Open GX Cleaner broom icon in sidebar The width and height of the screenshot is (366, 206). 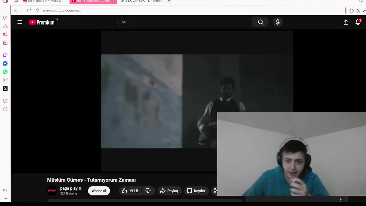(x=5, y=26)
